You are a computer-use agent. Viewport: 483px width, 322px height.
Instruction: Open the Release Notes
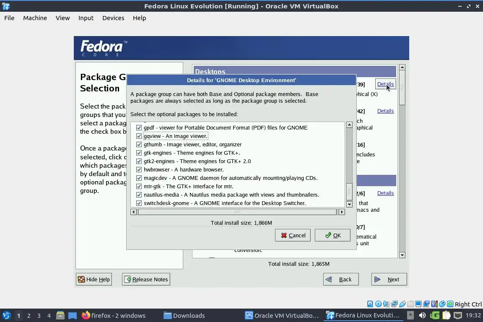click(146, 279)
